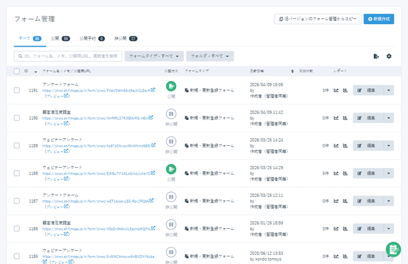Image resolution: width=408 pixels, height=264 pixels.
Task: Click the form search input field
Action: pos(68,56)
